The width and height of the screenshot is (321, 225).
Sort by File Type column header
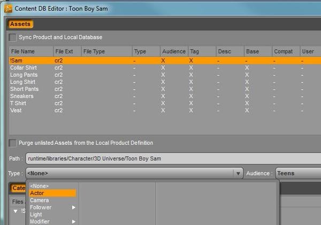tap(106, 51)
